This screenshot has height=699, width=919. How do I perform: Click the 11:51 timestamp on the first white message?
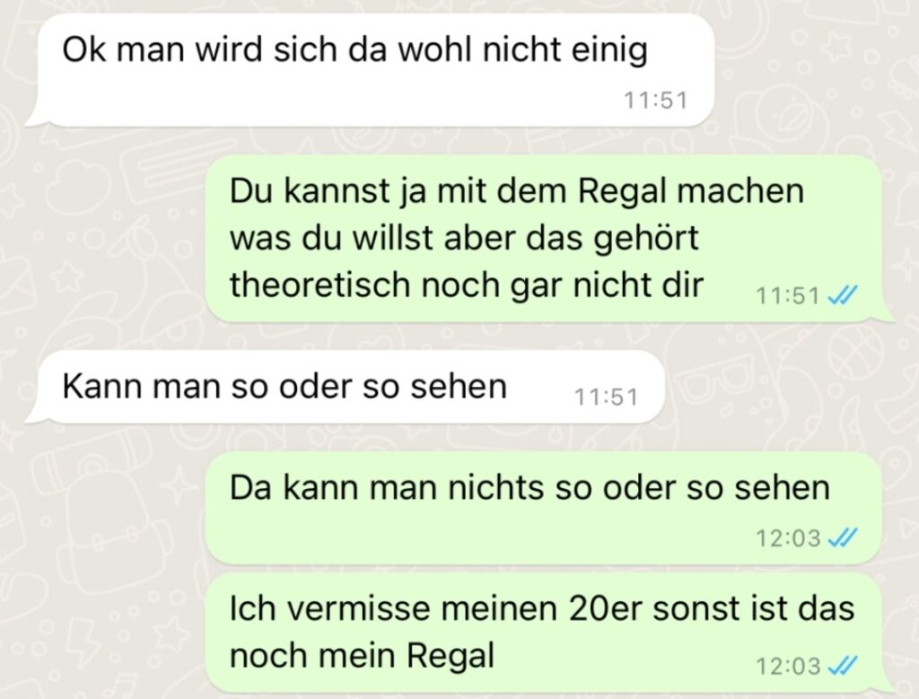point(655,100)
